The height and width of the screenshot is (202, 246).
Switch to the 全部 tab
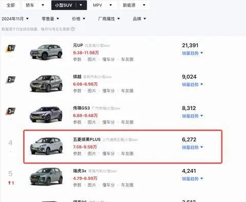(x=10, y=5)
